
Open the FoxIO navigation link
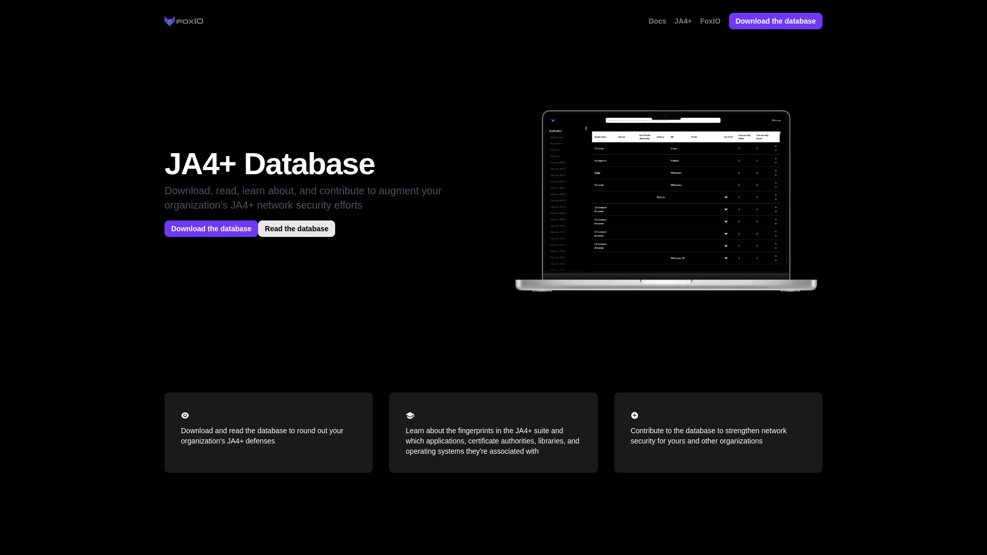(x=710, y=21)
